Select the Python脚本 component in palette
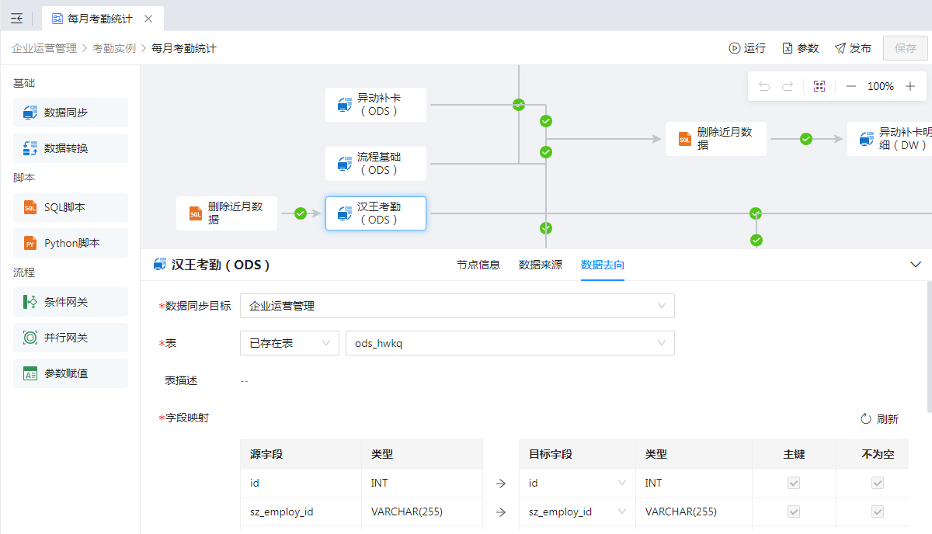The width and height of the screenshot is (932, 534). coord(71,243)
